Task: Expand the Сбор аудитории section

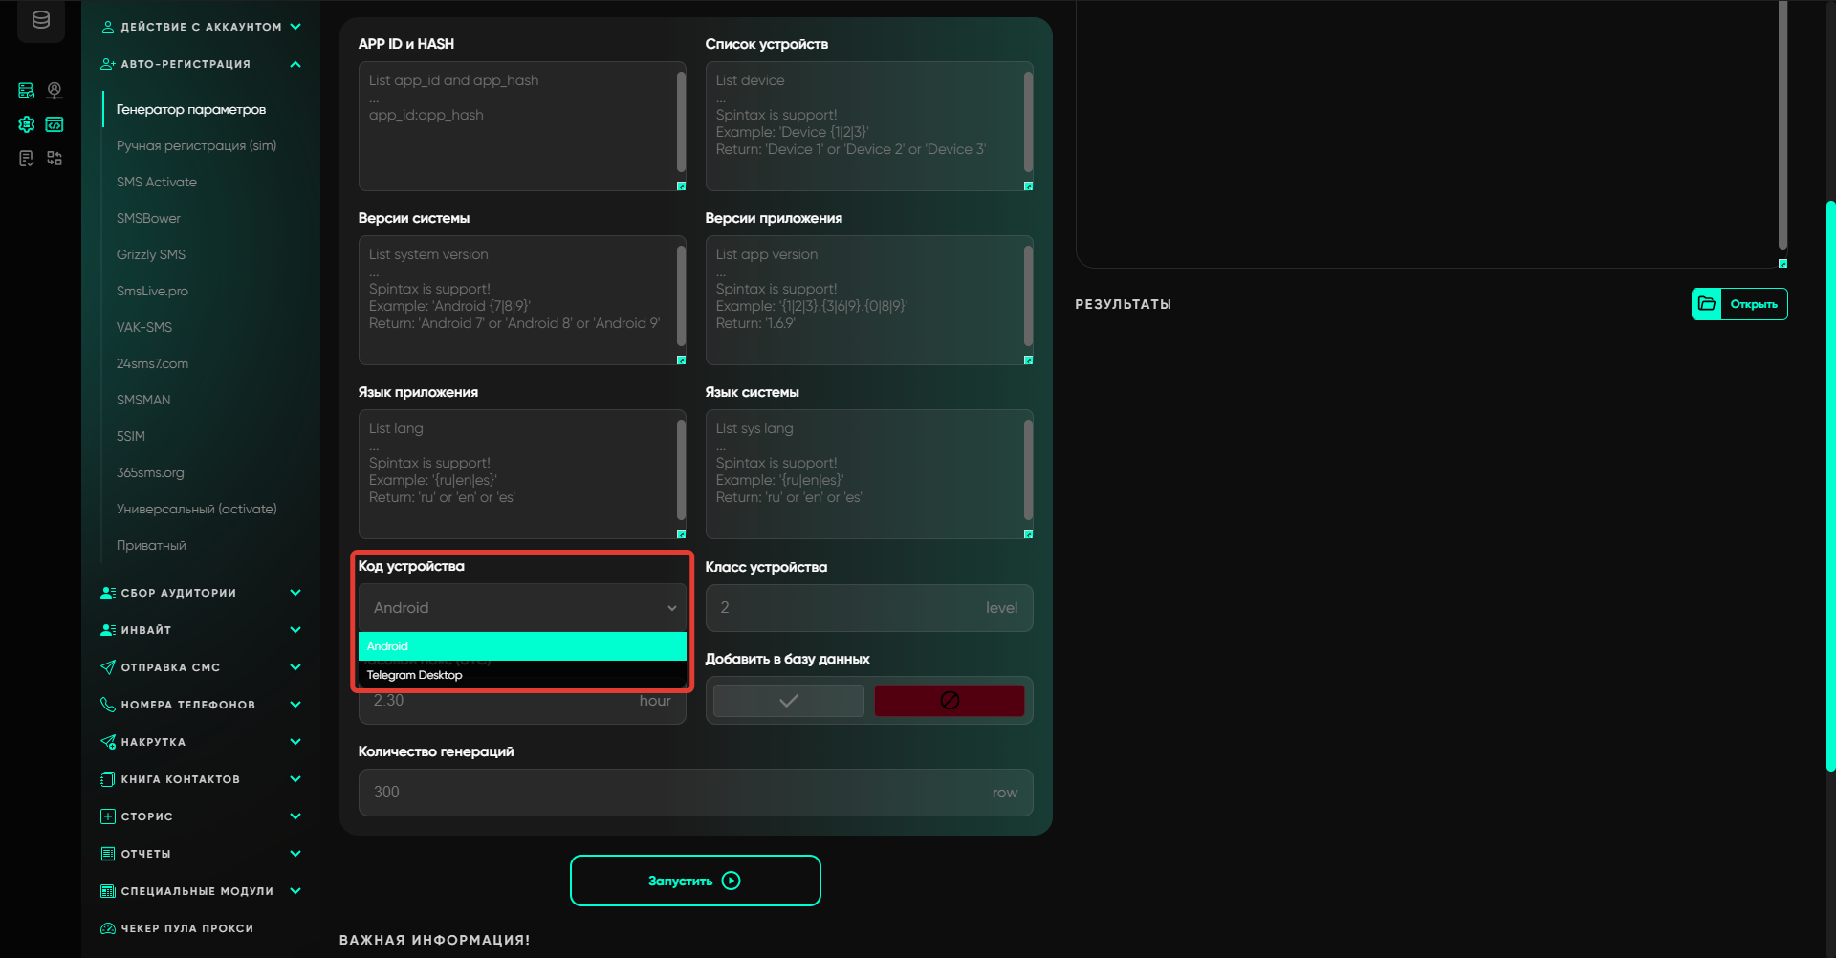Action: [x=295, y=593]
